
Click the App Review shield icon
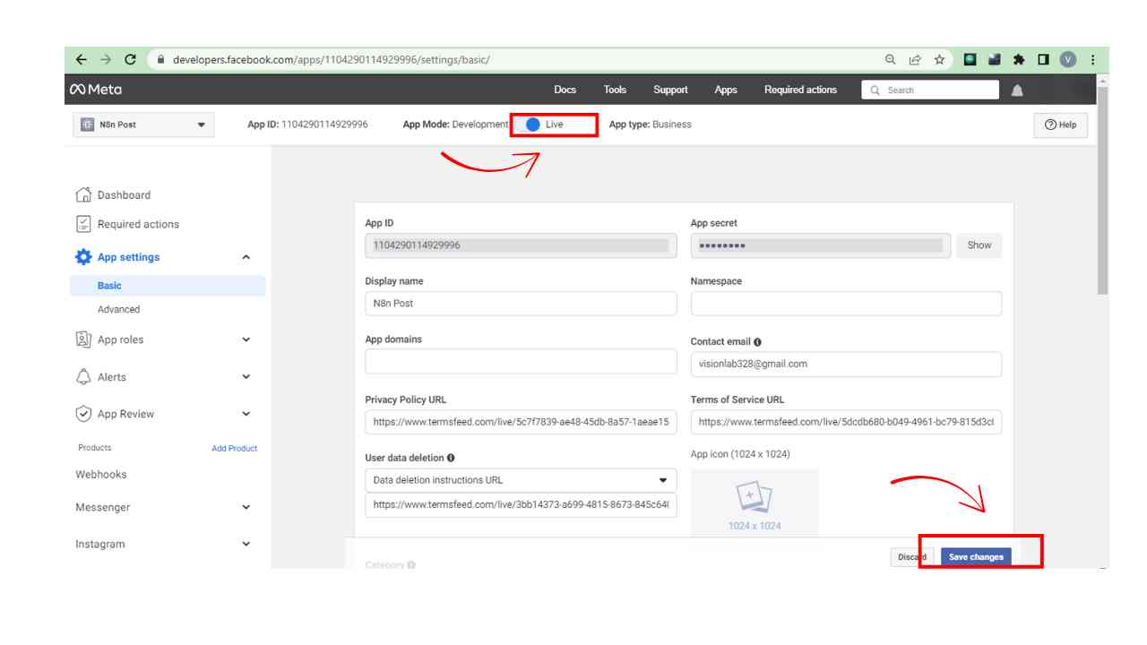click(83, 414)
